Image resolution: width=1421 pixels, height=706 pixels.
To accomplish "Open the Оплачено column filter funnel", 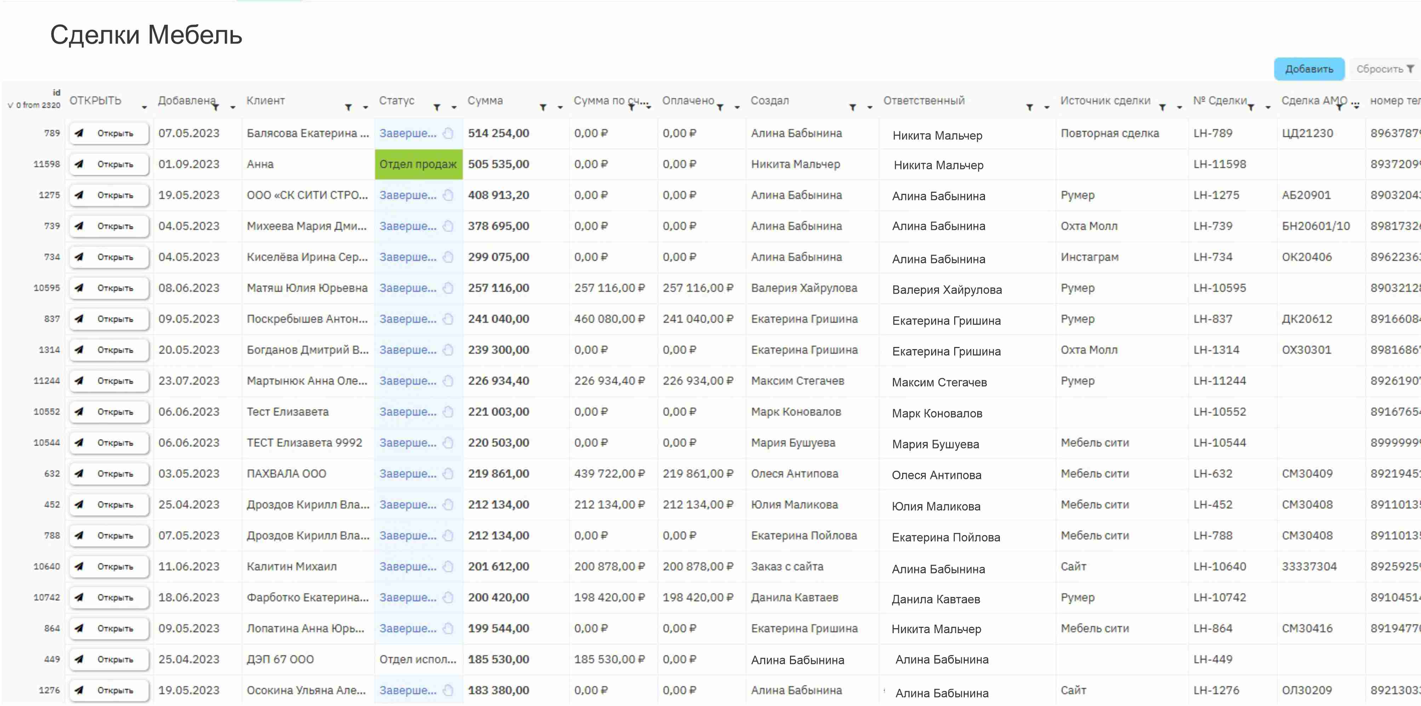I will point(720,108).
